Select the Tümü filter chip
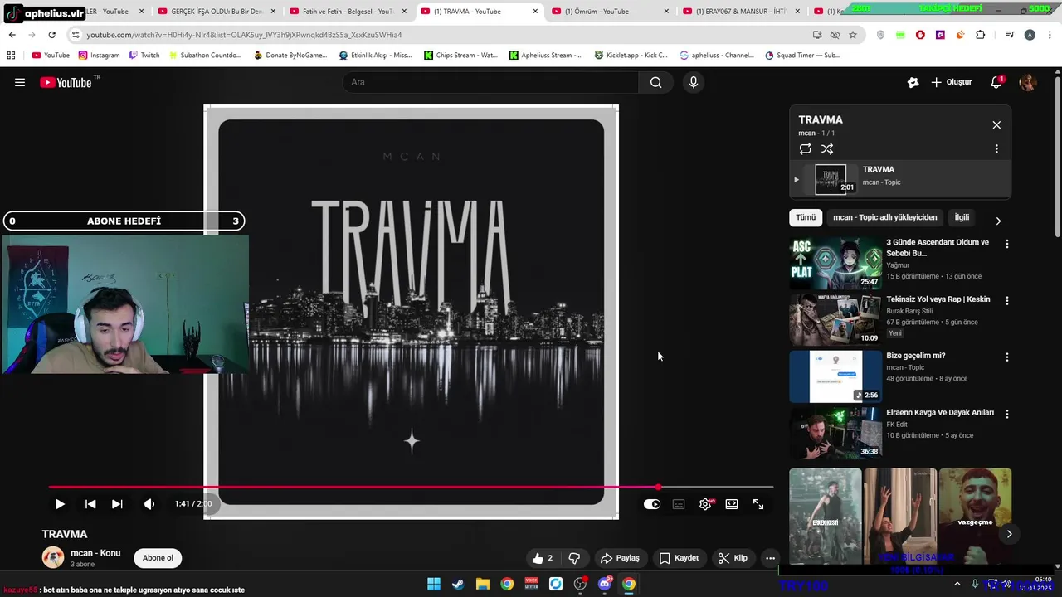This screenshot has width=1062, height=597. tap(806, 217)
